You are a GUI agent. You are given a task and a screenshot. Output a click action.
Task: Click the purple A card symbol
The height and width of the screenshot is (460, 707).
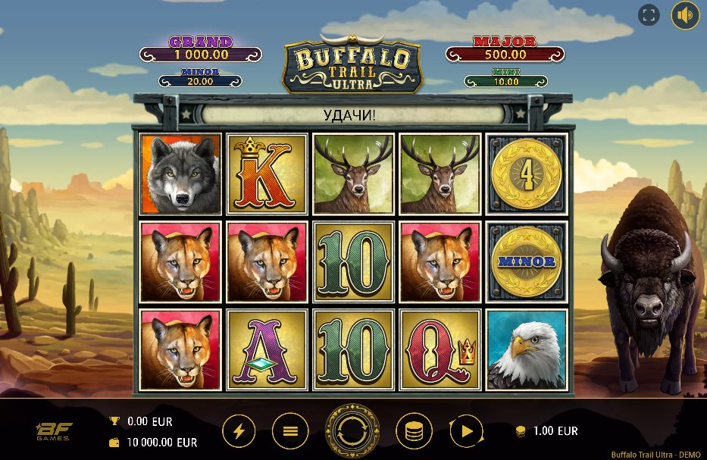pyautogui.click(x=267, y=350)
